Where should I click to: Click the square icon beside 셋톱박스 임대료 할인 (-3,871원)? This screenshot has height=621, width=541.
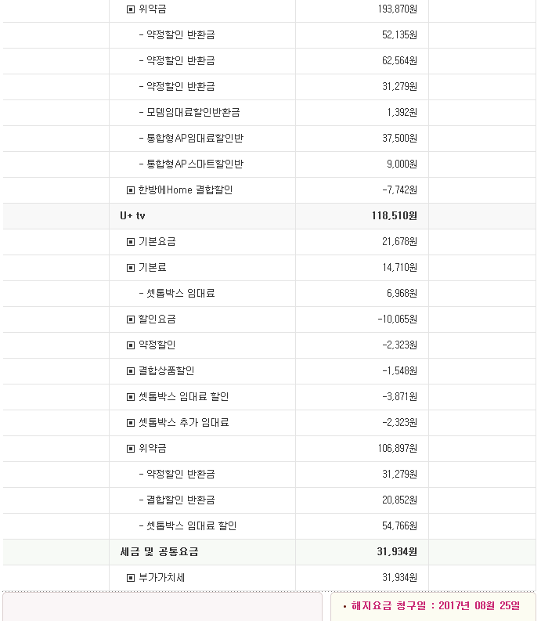point(131,397)
